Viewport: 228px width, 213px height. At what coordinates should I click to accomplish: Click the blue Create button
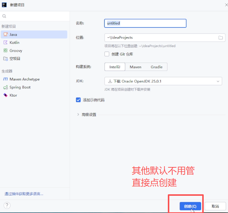tap(190, 206)
